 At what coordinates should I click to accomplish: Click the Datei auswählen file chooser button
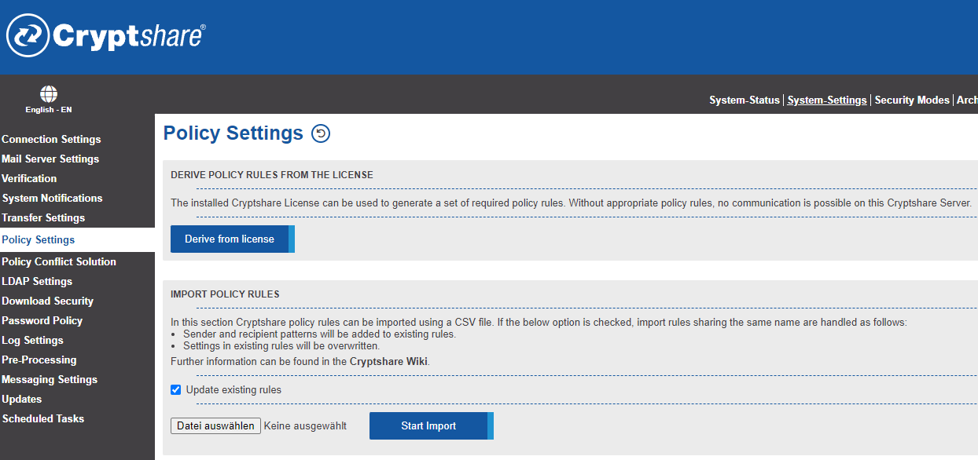tap(215, 425)
